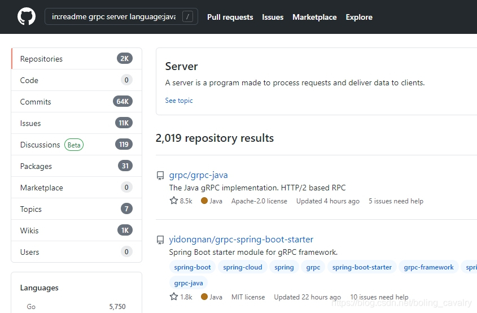Click the Beta badge next to Discussions
Viewport: 477px width, 313px height.
tap(74, 145)
